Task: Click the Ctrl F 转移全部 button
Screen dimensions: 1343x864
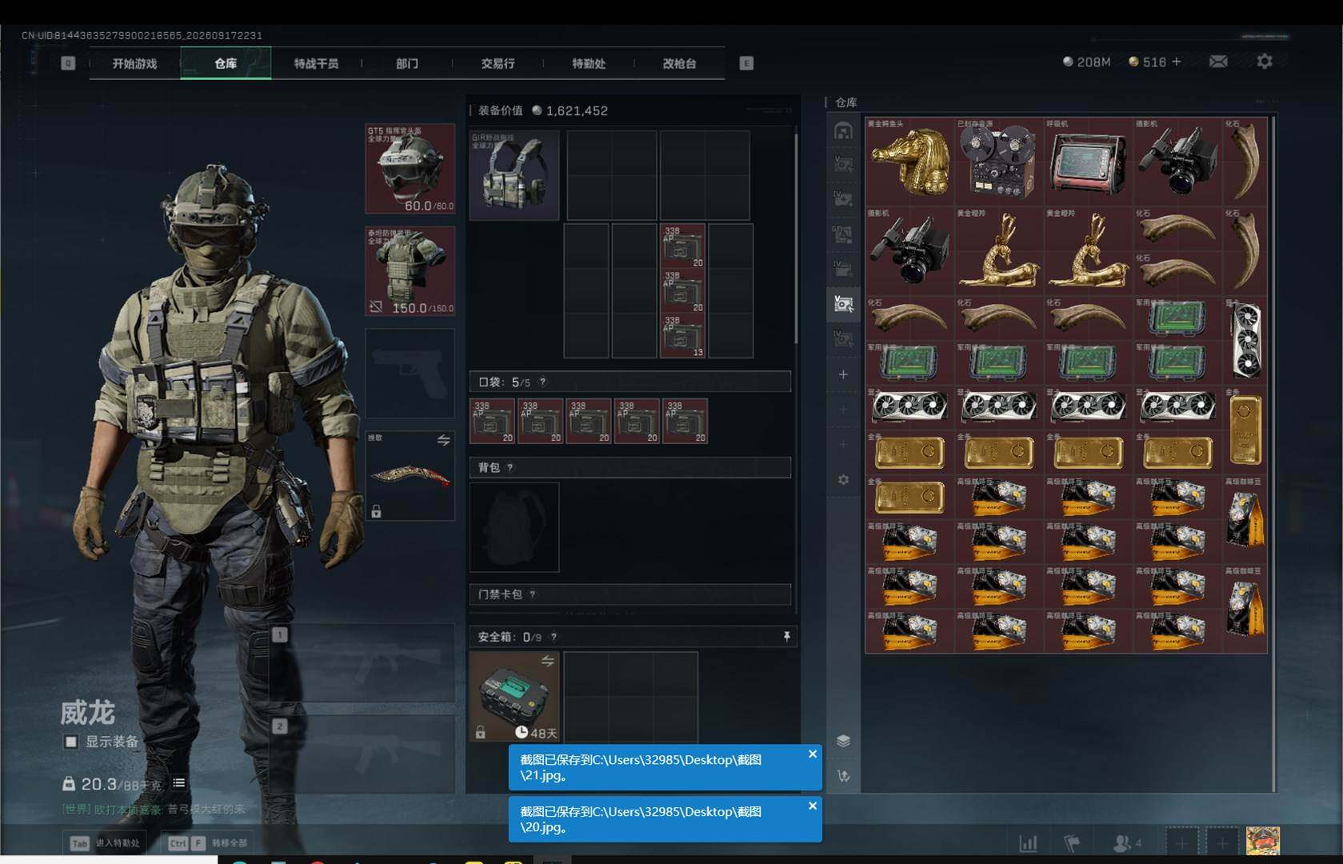Action: pos(207,843)
